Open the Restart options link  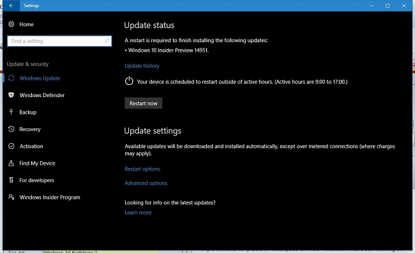tap(142, 169)
